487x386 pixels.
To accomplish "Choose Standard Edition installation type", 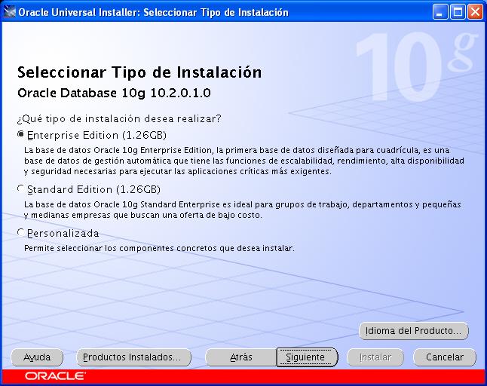I will (x=20, y=188).
